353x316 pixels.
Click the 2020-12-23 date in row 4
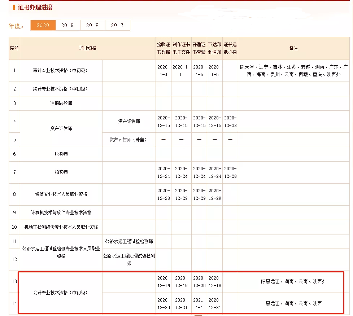230,122
